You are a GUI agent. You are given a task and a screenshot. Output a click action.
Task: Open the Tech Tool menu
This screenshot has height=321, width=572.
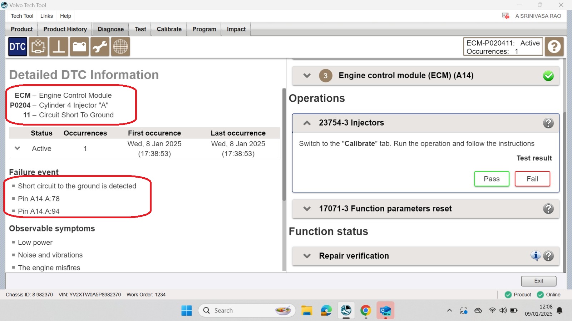22,16
